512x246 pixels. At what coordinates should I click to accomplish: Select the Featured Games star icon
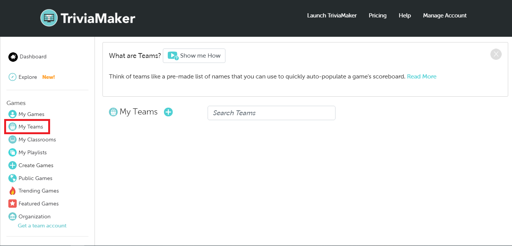[x=13, y=204]
